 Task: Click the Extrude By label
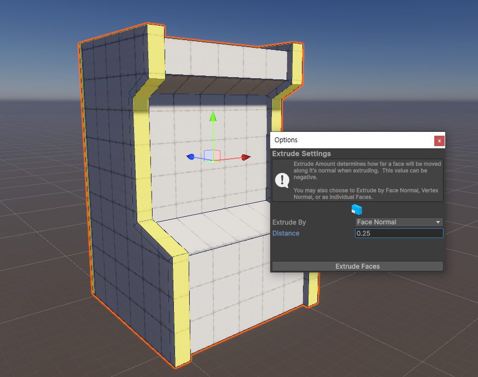(289, 222)
